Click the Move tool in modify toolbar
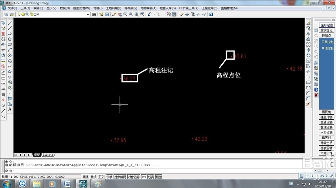 (308, 50)
